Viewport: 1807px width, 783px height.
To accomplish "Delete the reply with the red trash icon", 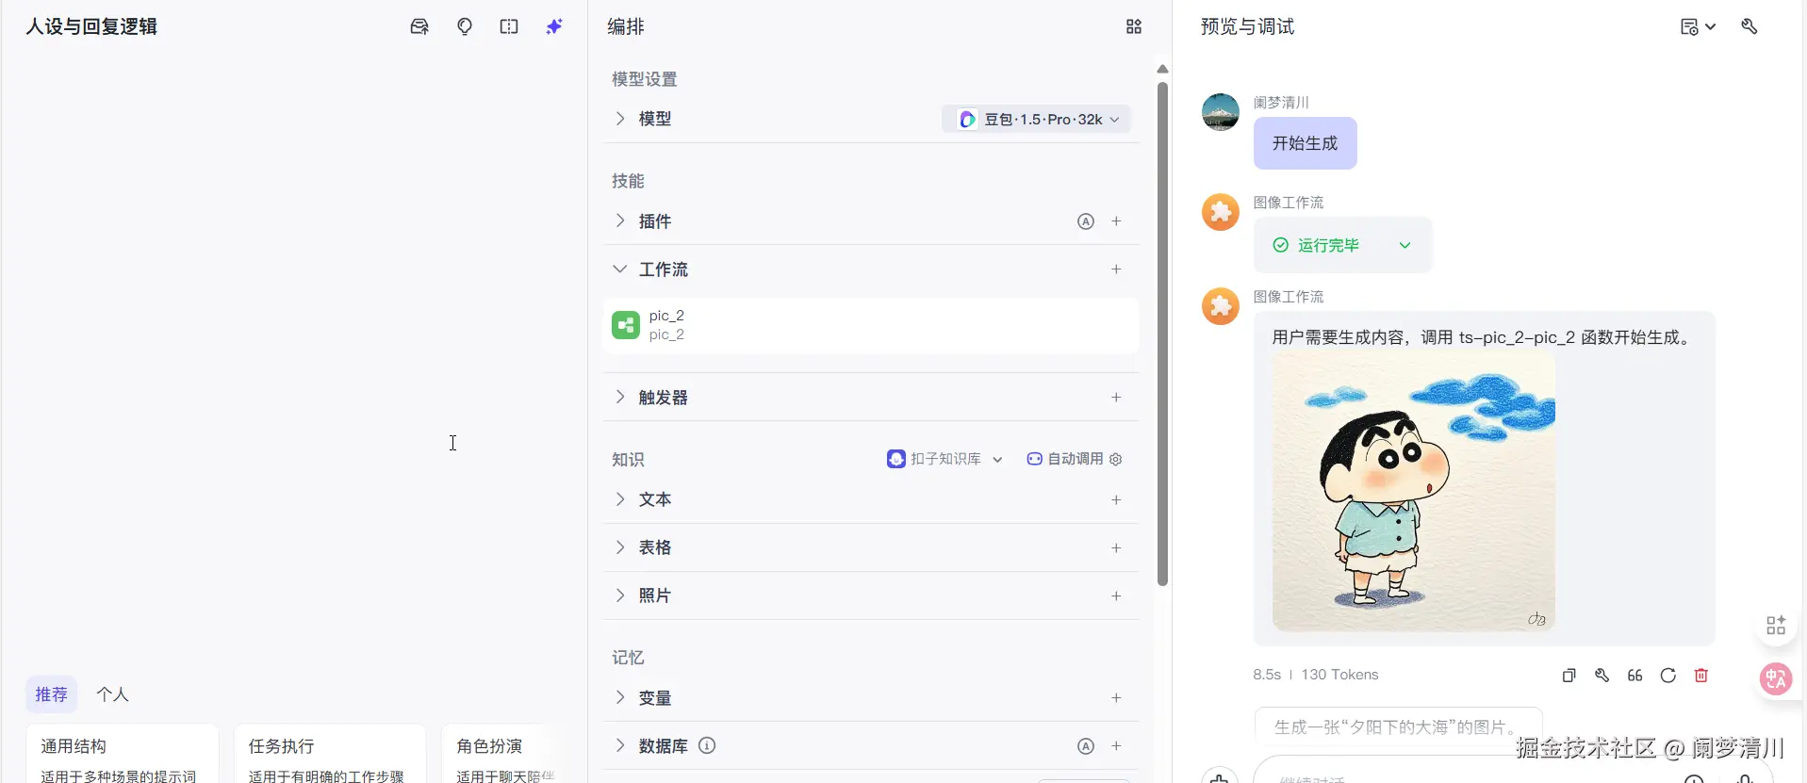I will pyautogui.click(x=1700, y=676).
